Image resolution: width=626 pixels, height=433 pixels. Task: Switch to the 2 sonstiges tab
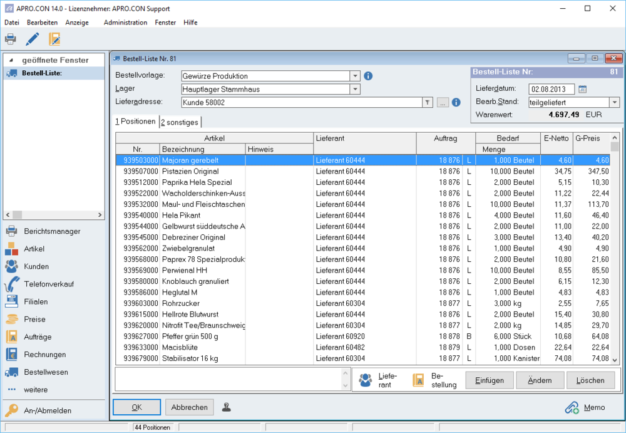coord(180,122)
